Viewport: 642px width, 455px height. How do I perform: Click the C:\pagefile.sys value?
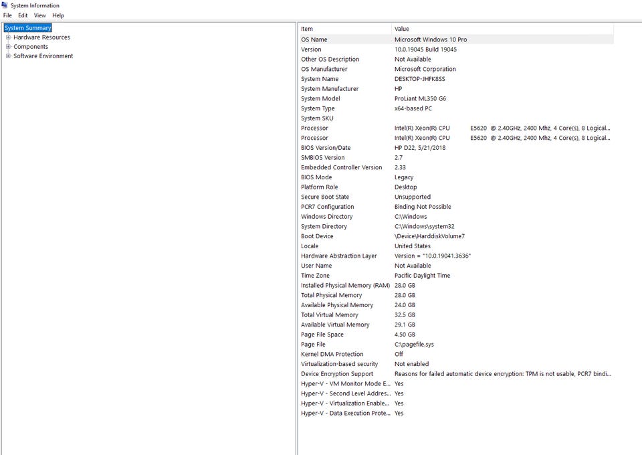click(414, 345)
